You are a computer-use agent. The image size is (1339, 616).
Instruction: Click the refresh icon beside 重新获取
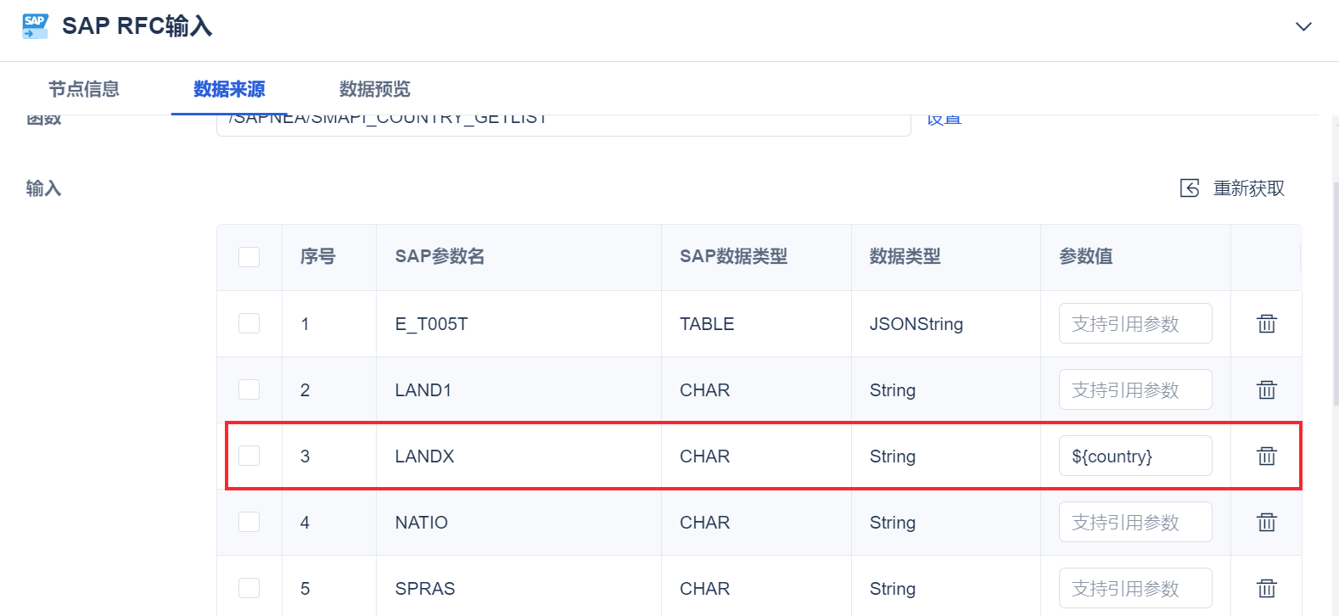1190,188
